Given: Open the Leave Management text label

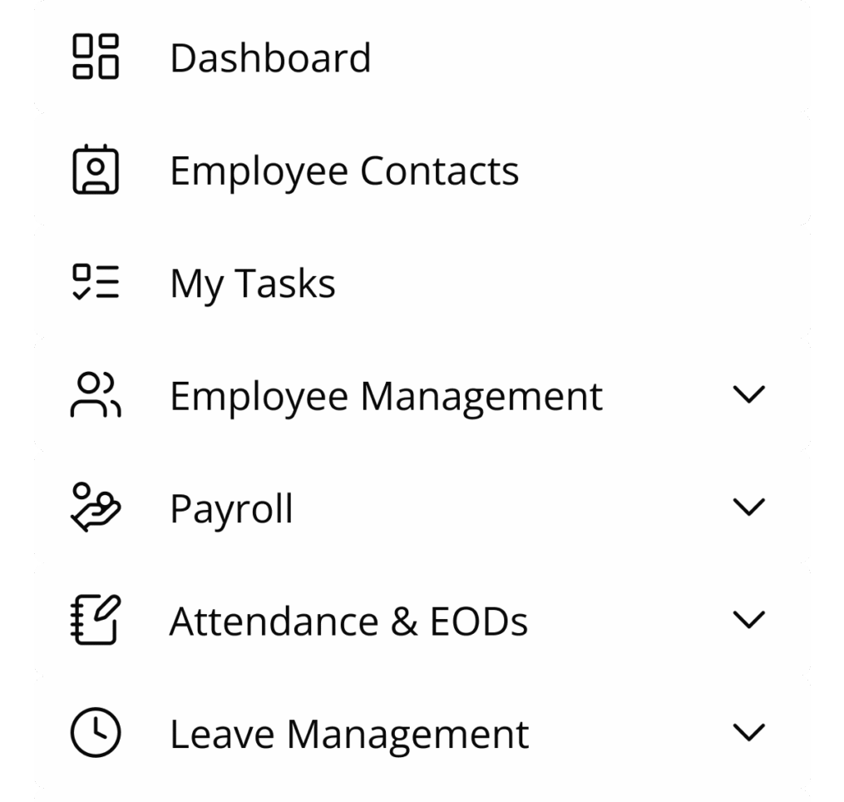Looking at the screenshot, I should 350,735.
